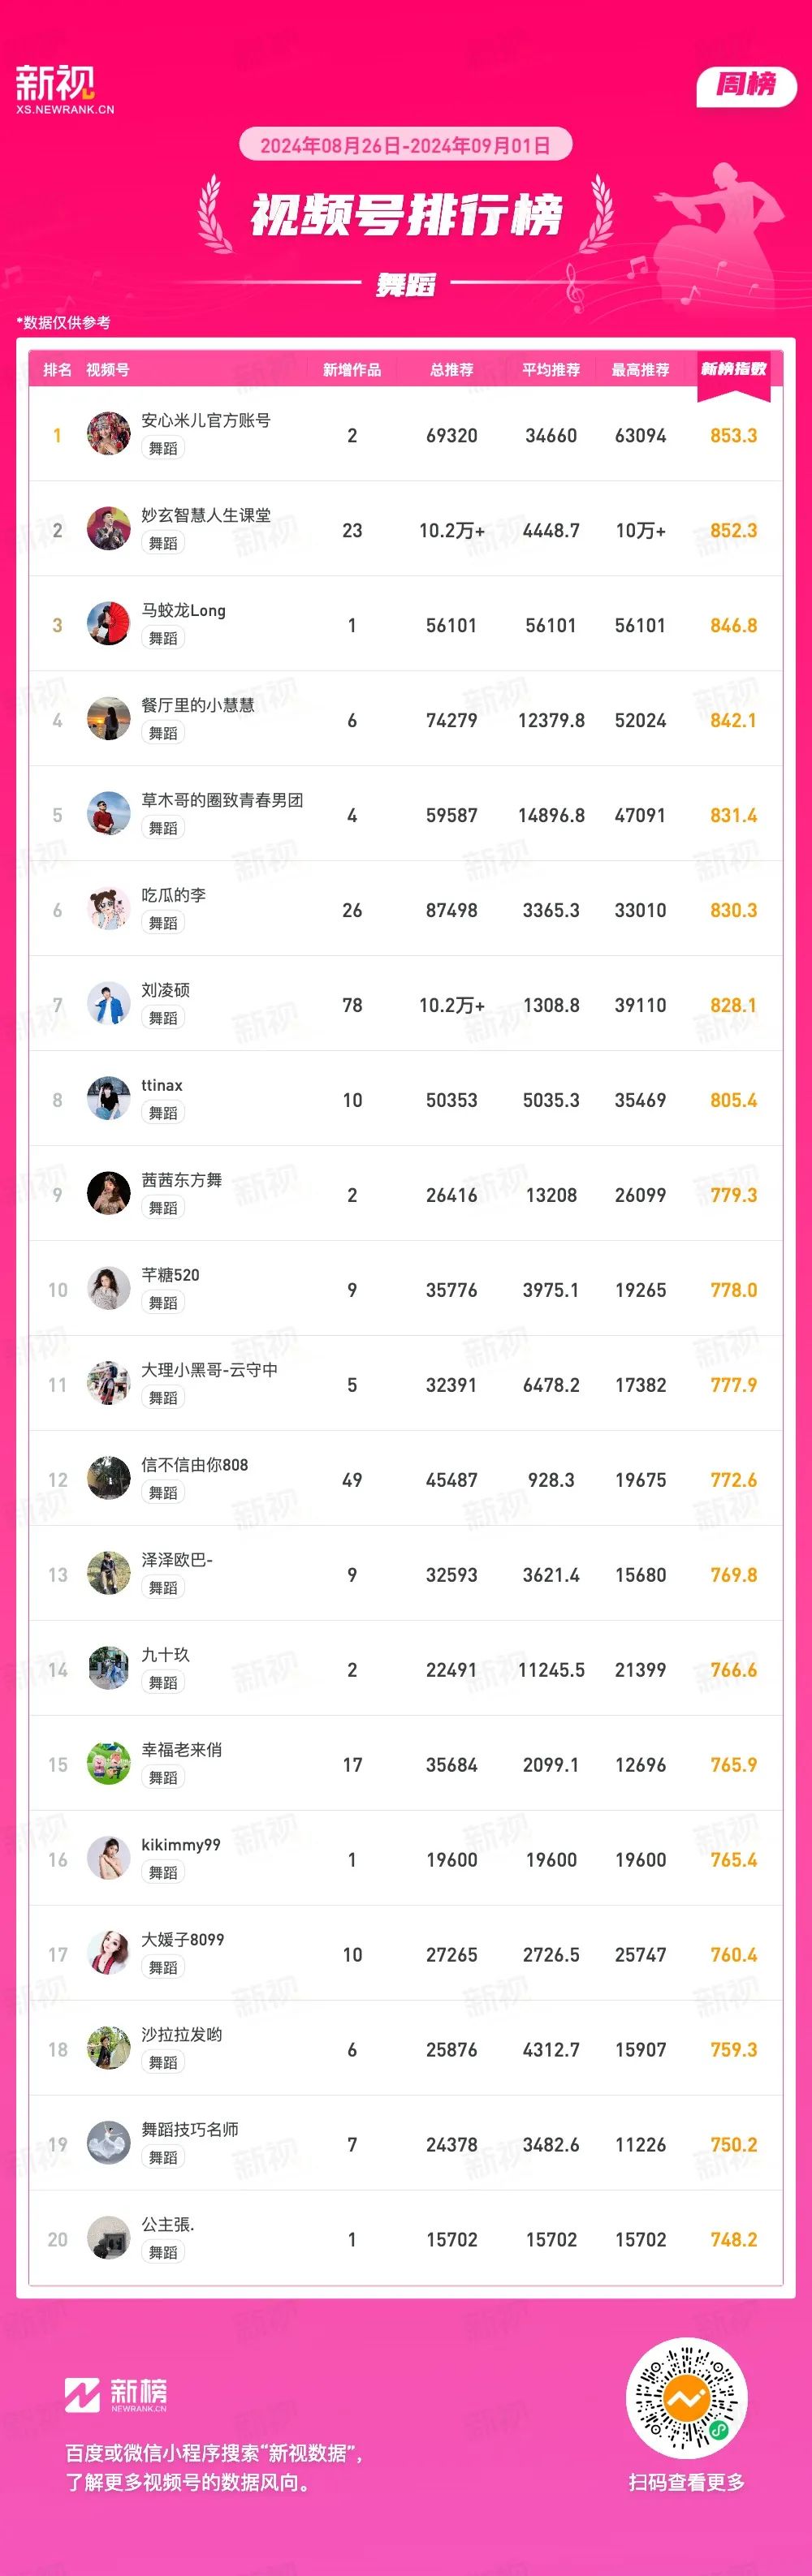
Task: Select the 总推荐 column header
Action: (x=452, y=370)
